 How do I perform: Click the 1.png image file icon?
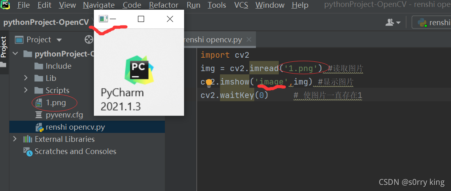[38, 103]
